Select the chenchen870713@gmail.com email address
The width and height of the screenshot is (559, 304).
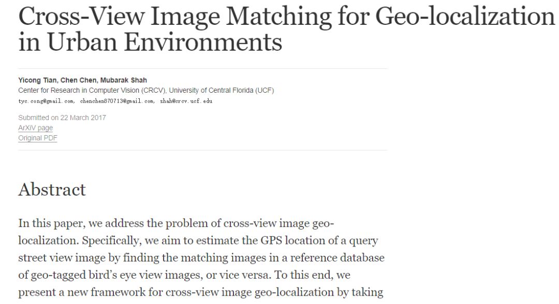tap(117, 102)
